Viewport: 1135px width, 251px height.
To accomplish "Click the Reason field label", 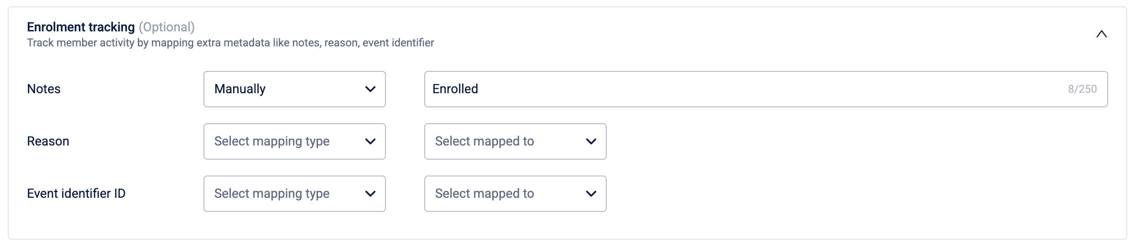I will [48, 141].
